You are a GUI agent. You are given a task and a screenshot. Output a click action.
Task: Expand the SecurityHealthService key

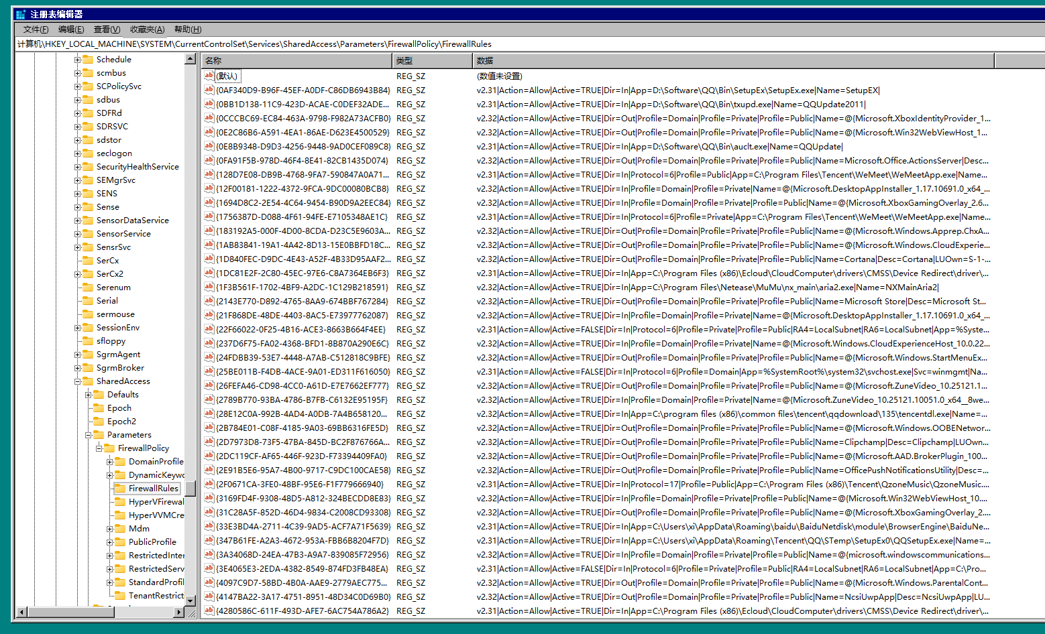click(78, 167)
